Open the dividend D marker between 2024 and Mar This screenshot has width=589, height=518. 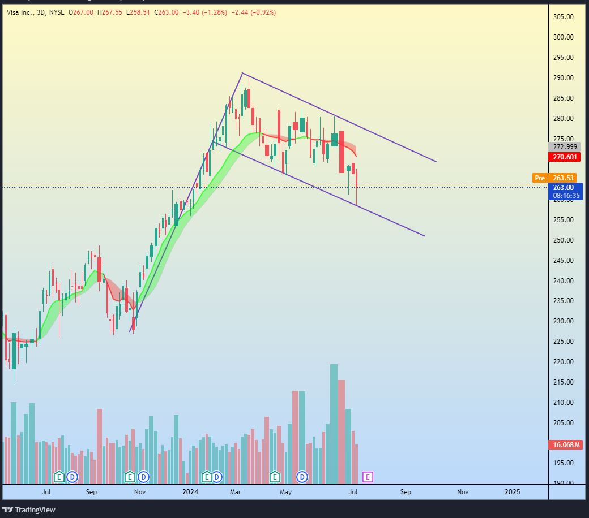click(x=217, y=477)
